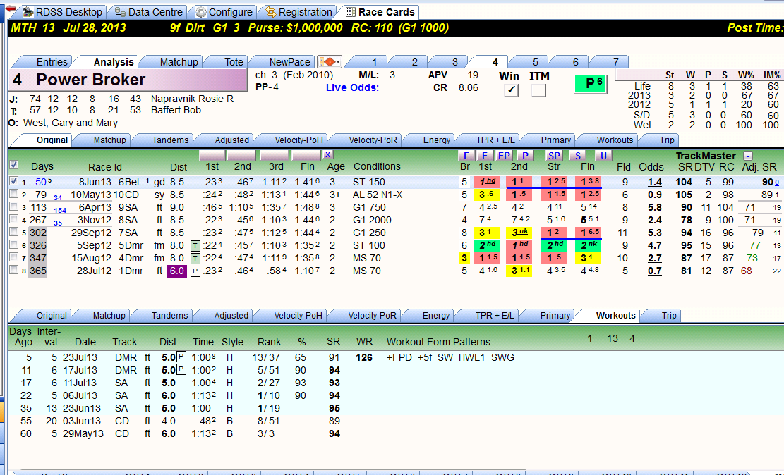Collapse TrackMaster columns with minus button
784x475 pixels.
747,156
